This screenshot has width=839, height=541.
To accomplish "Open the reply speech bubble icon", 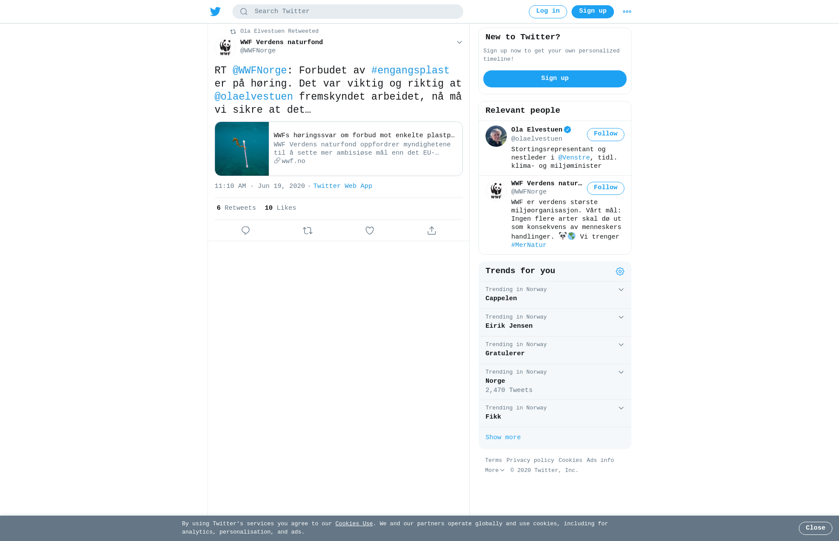I will [x=246, y=230].
